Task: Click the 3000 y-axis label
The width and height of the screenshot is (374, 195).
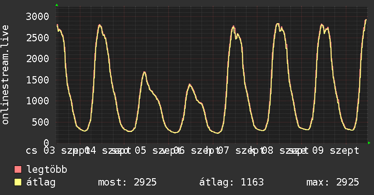Action: [38, 17]
